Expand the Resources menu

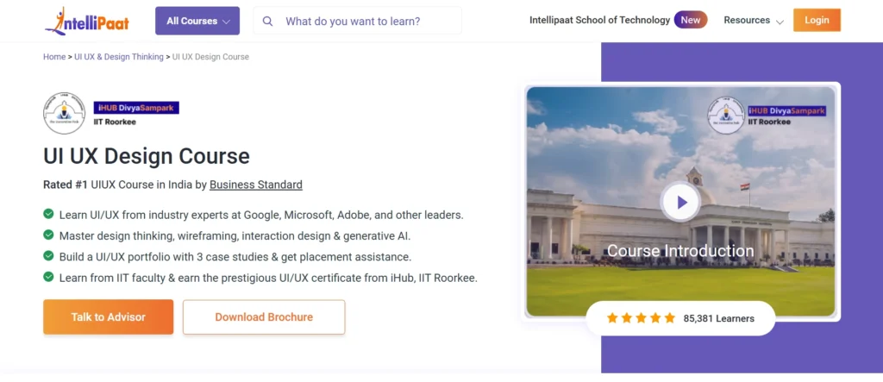click(x=754, y=21)
